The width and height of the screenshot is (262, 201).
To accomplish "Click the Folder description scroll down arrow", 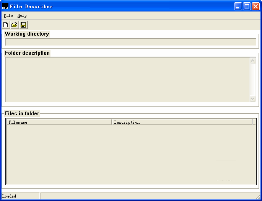I will (252, 98).
